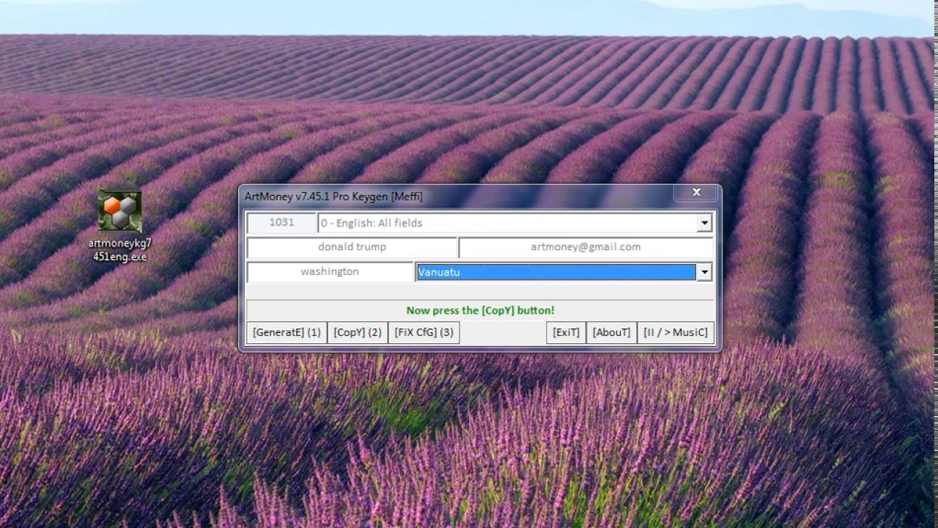Click the [GeneratE] (1) button
This screenshot has width=938, height=528.
click(287, 332)
